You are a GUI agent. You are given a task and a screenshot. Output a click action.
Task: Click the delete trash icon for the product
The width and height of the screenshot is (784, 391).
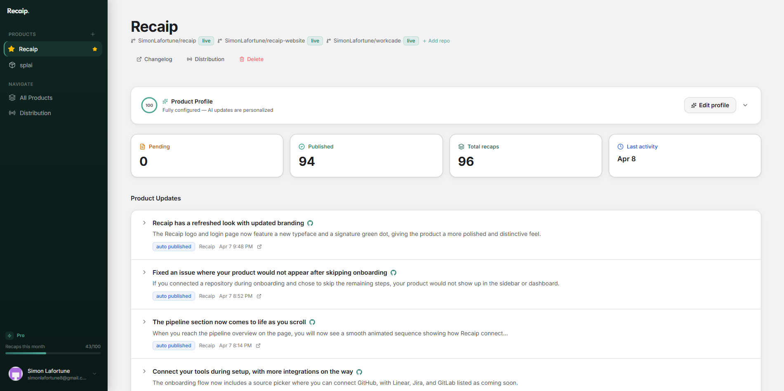coord(242,59)
